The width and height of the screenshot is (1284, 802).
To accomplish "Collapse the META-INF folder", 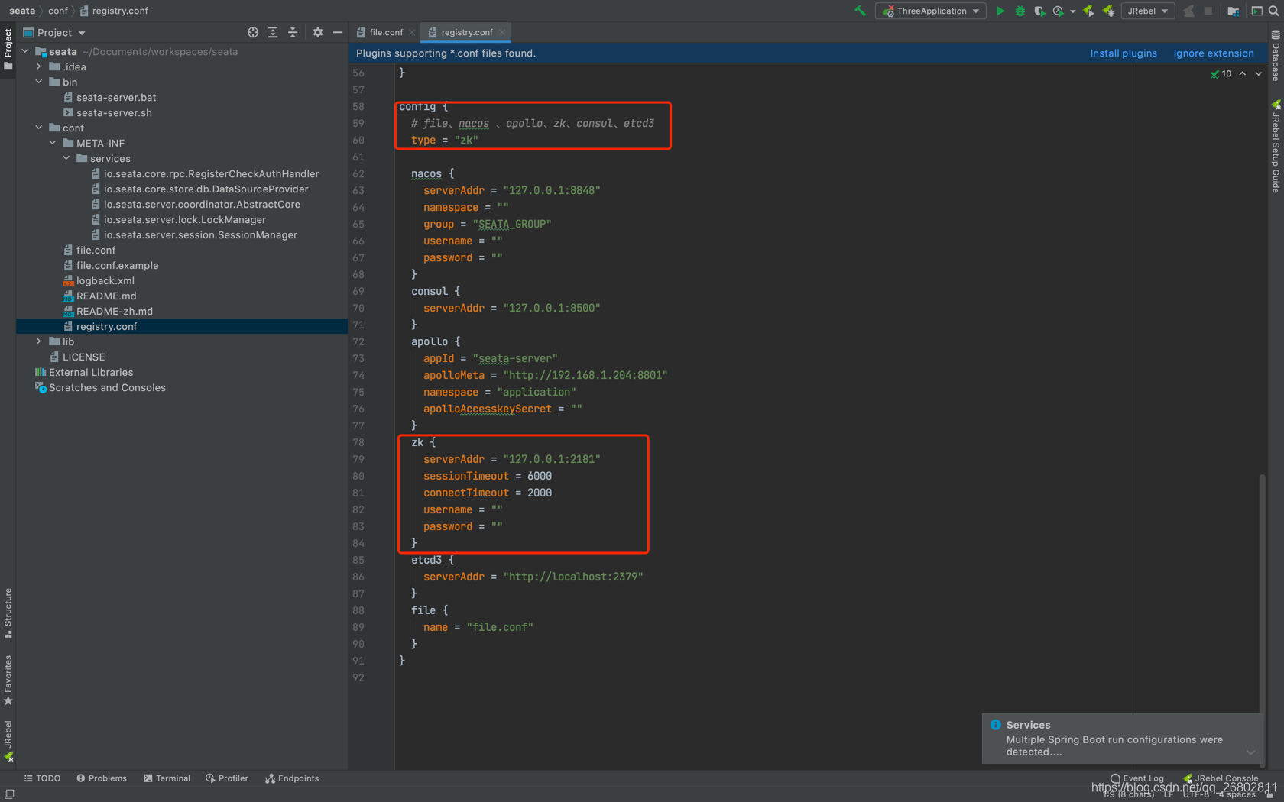I will click(53, 143).
